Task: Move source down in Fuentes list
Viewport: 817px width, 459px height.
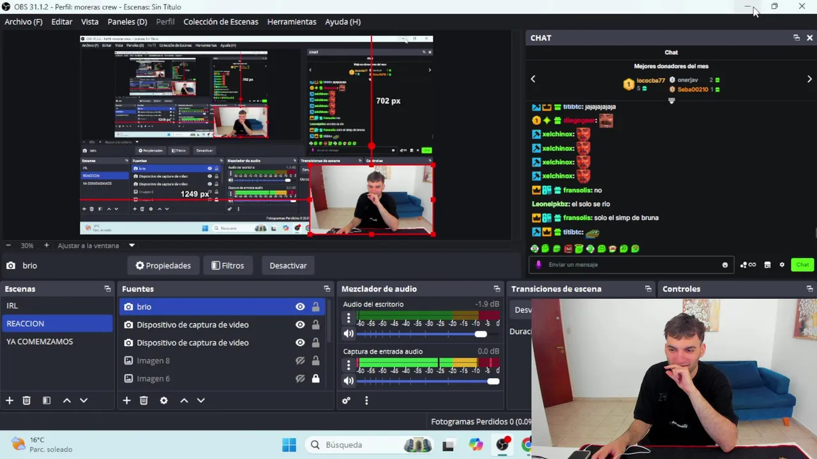Action: 201,400
